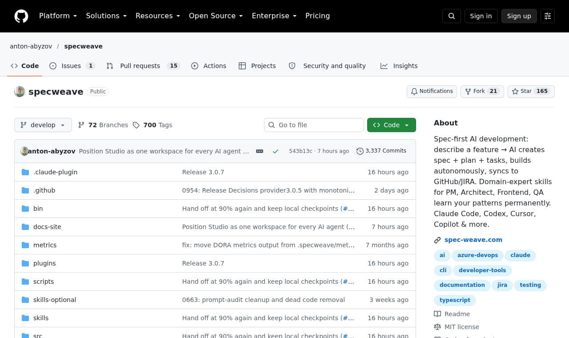Click the metrics folder icon

pyautogui.click(x=25, y=245)
